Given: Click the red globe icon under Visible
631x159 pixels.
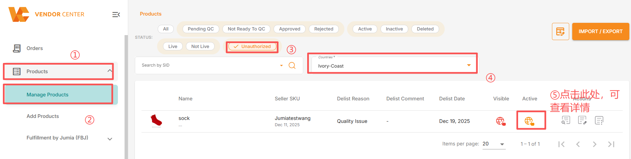Looking at the screenshot, I should click(500, 121).
